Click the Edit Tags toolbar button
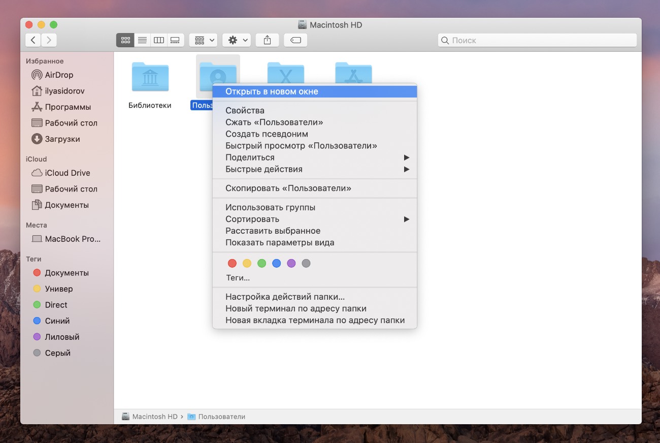The width and height of the screenshot is (660, 443). [295, 40]
